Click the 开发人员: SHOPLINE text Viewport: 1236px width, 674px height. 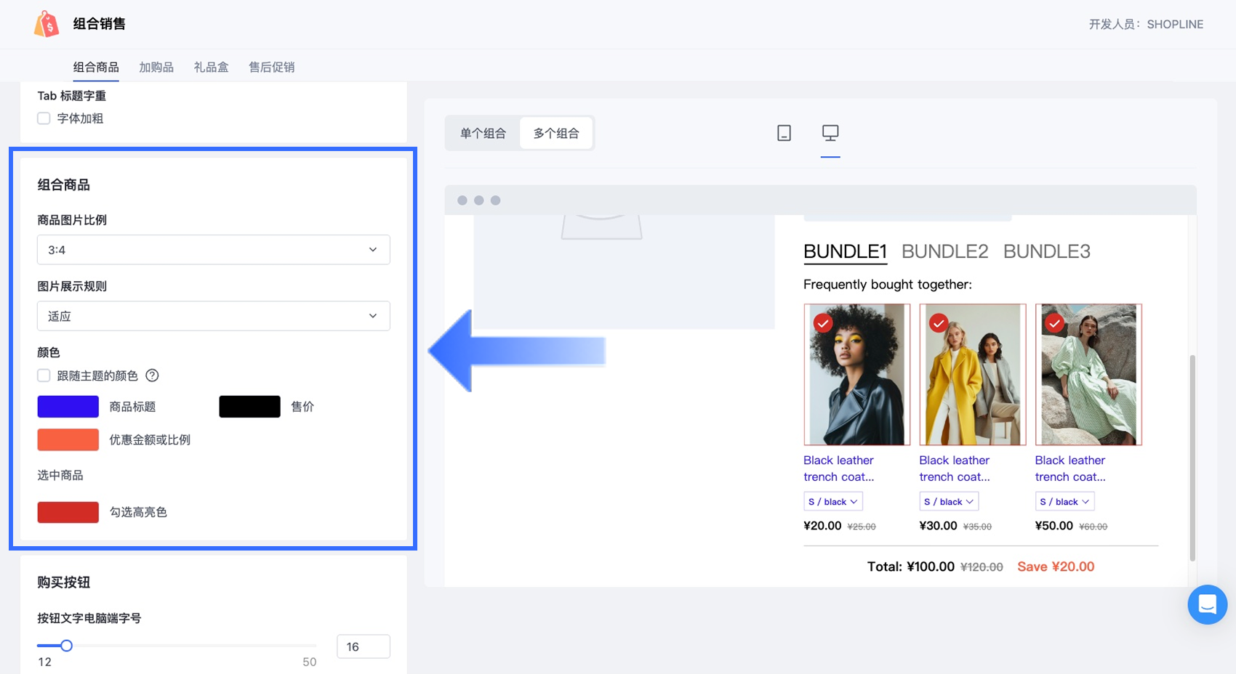(x=1146, y=24)
